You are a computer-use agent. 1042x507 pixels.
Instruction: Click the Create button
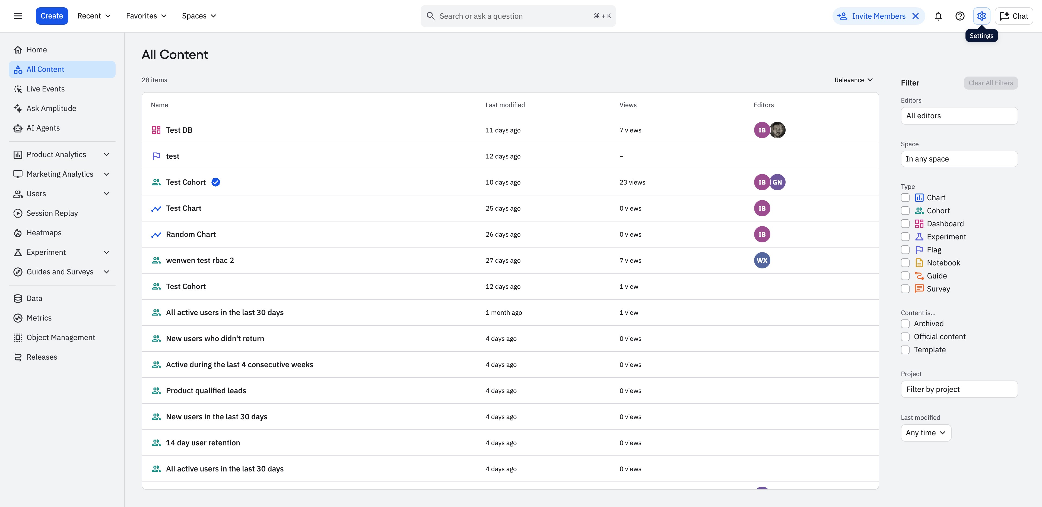click(52, 16)
